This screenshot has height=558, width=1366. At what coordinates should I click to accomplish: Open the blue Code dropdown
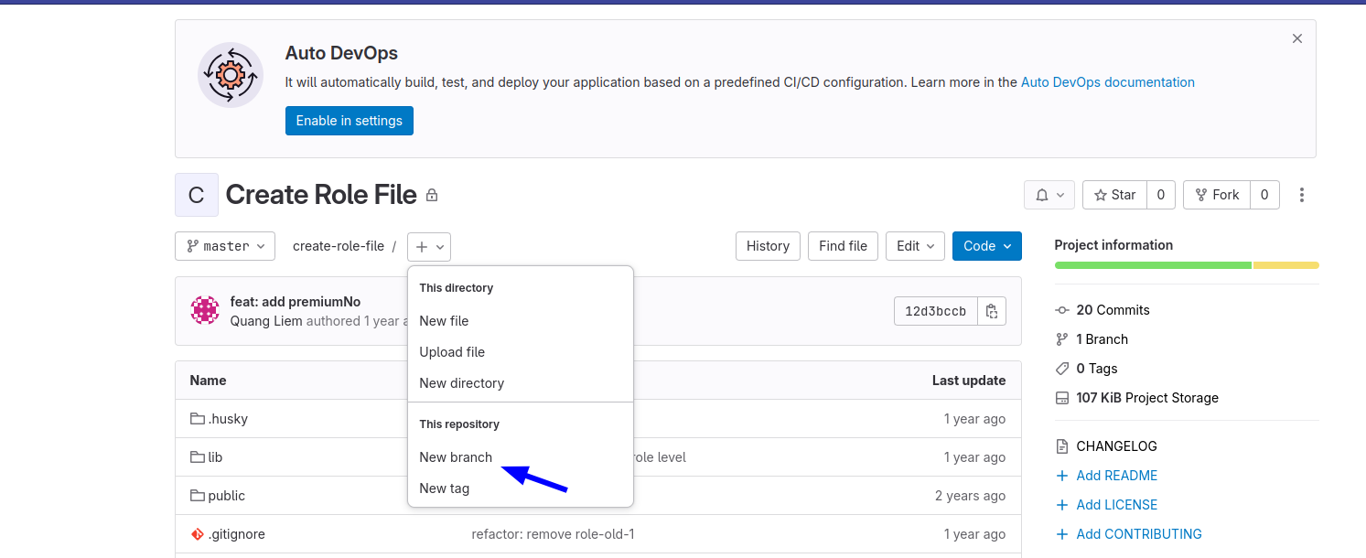click(x=986, y=246)
